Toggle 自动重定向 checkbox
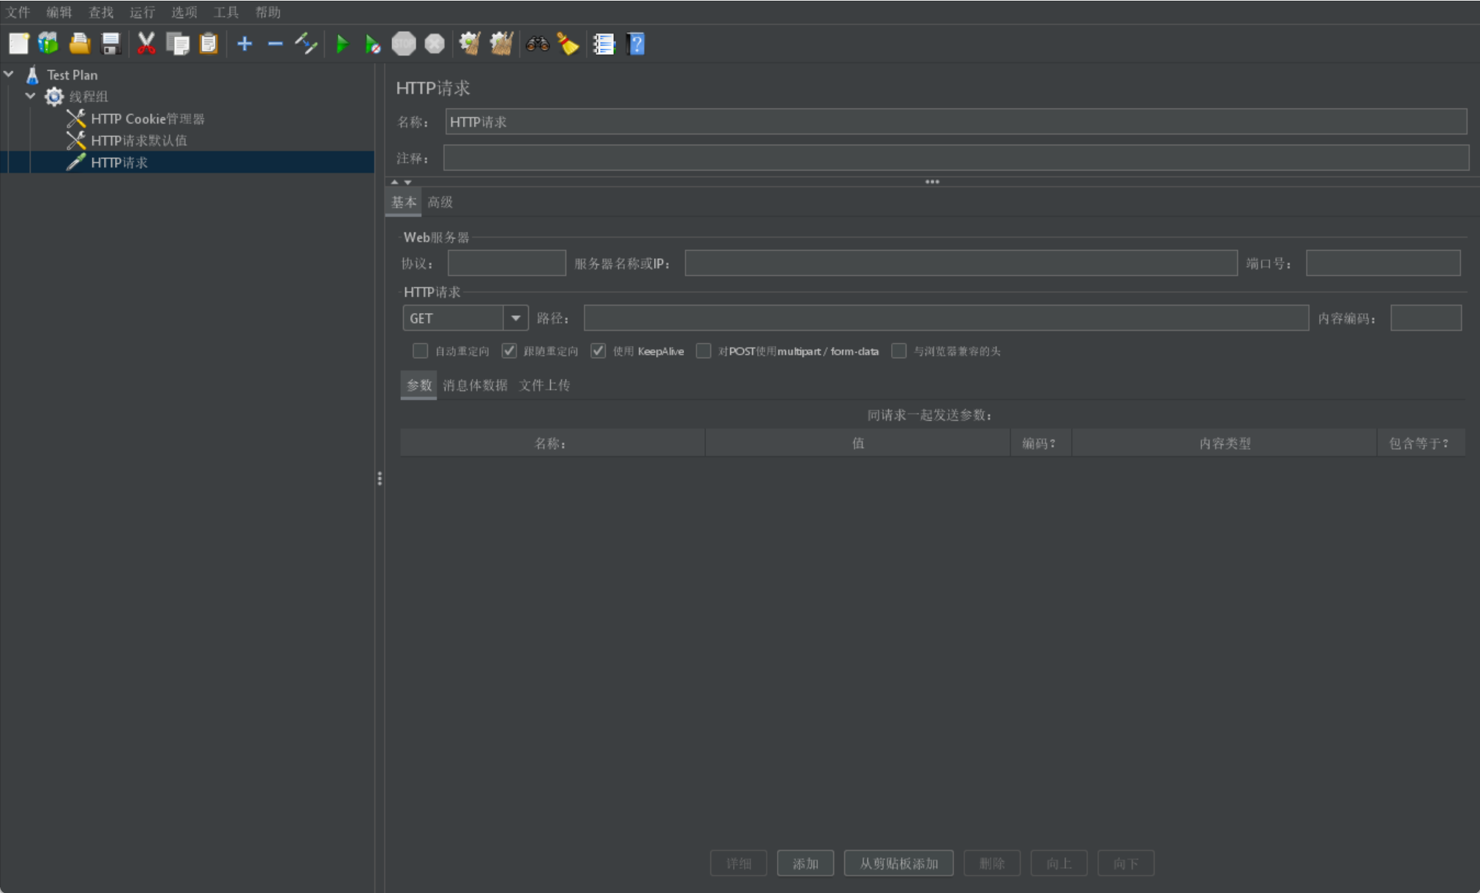Image resolution: width=1480 pixels, height=893 pixels. tap(420, 351)
